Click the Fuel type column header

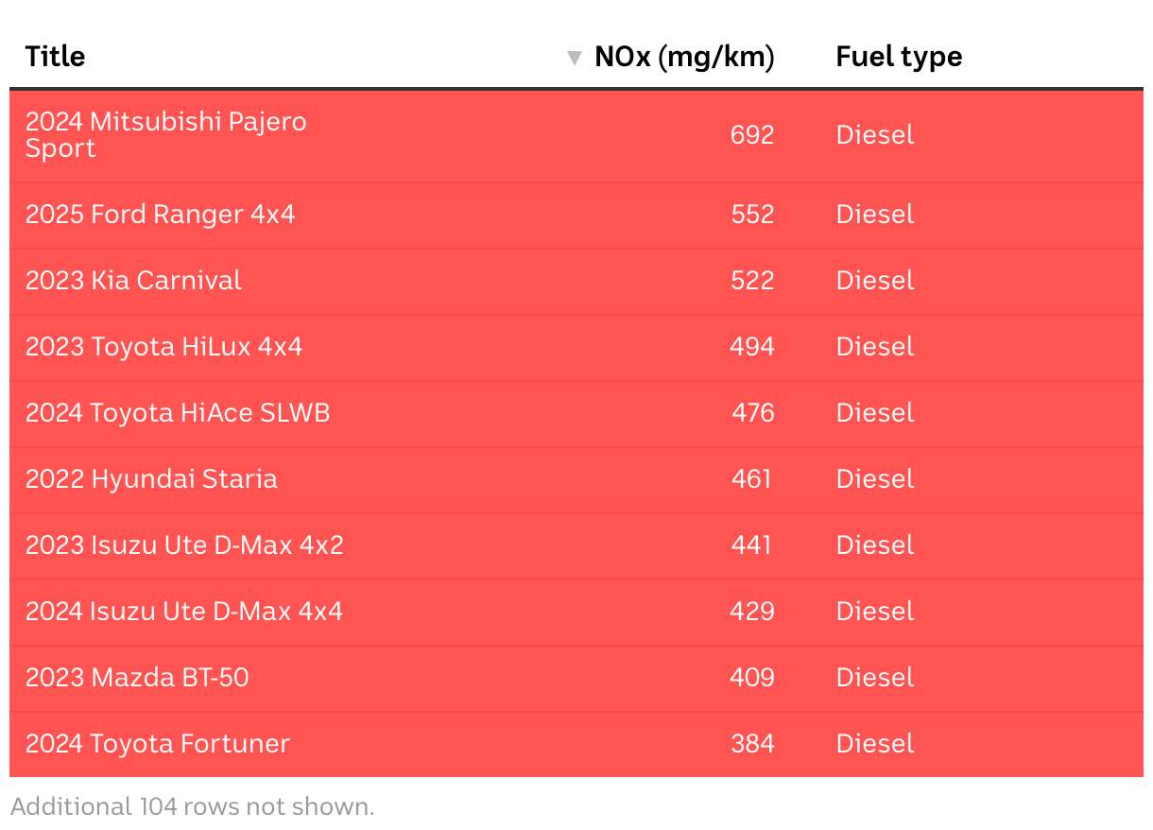pos(899,57)
